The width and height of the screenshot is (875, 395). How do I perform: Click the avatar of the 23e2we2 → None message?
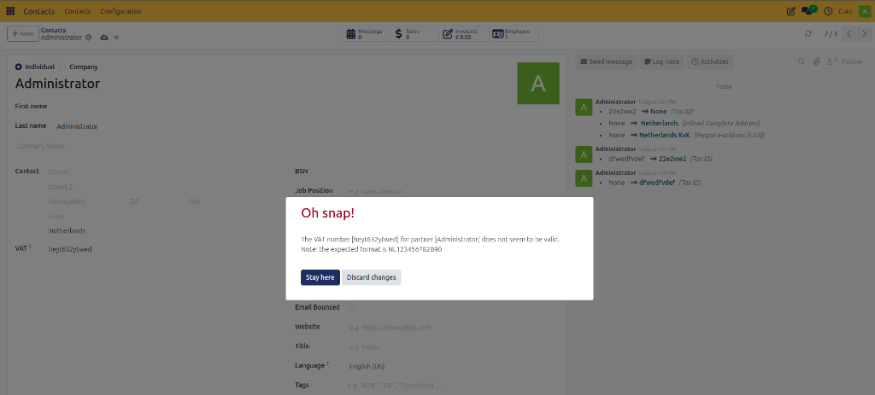pos(583,107)
